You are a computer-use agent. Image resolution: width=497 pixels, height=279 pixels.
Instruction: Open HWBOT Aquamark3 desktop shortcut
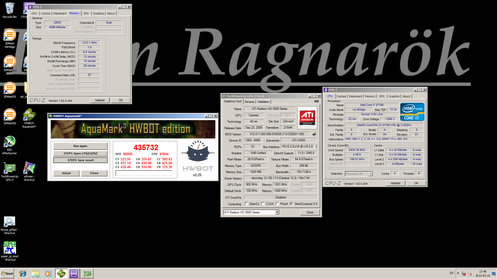coord(29,118)
